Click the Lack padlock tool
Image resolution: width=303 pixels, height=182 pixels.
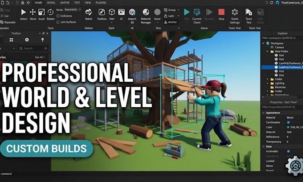click(169, 16)
